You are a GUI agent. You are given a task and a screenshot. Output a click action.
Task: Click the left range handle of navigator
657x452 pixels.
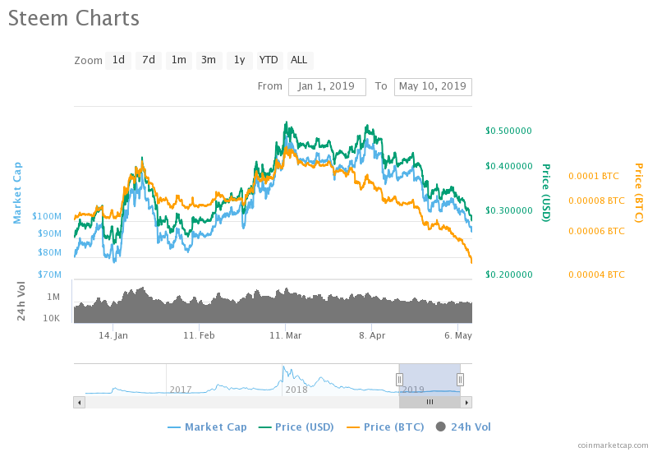399,380
